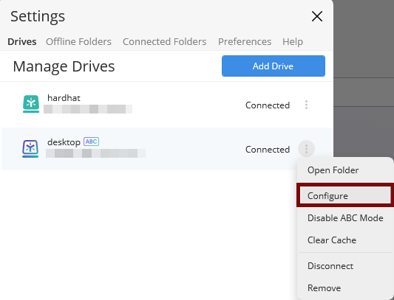The height and width of the screenshot is (300, 394).
Task: Close the Settings dialog with the X
Action: [x=317, y=16]
